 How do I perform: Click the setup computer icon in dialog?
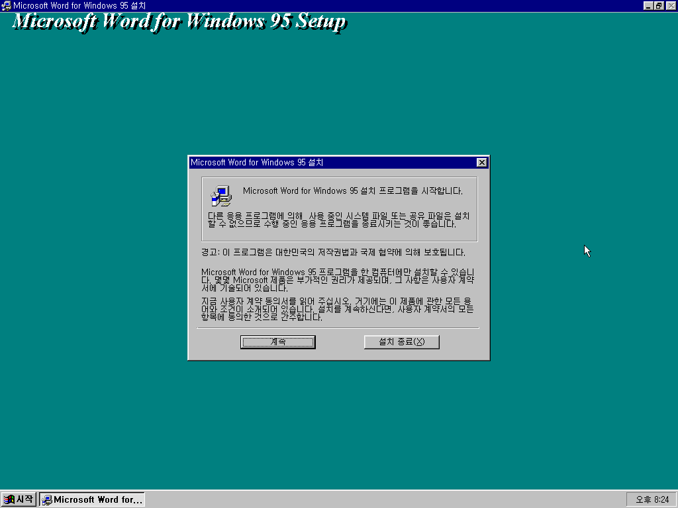(x=221, y=196)
